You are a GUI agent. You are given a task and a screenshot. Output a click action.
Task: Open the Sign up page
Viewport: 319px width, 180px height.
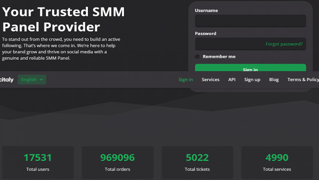[x=252, y=80]
